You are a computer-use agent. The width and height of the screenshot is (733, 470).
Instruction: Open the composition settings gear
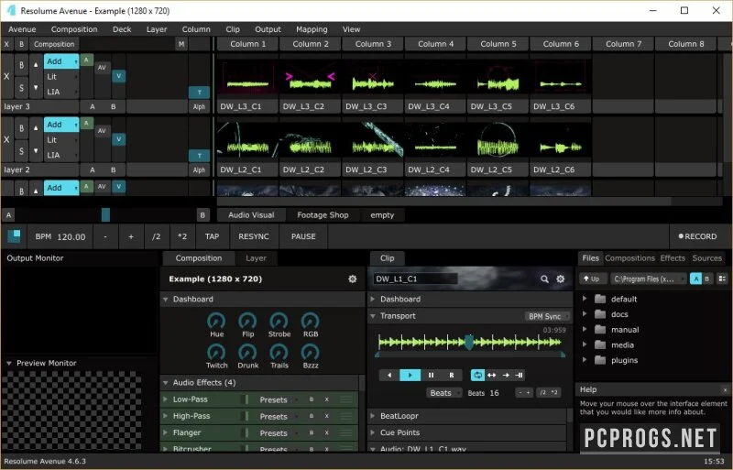click(353, 279)
